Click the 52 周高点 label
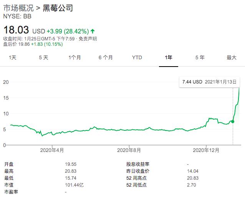245x197 pixels. [x=136, y=178]
